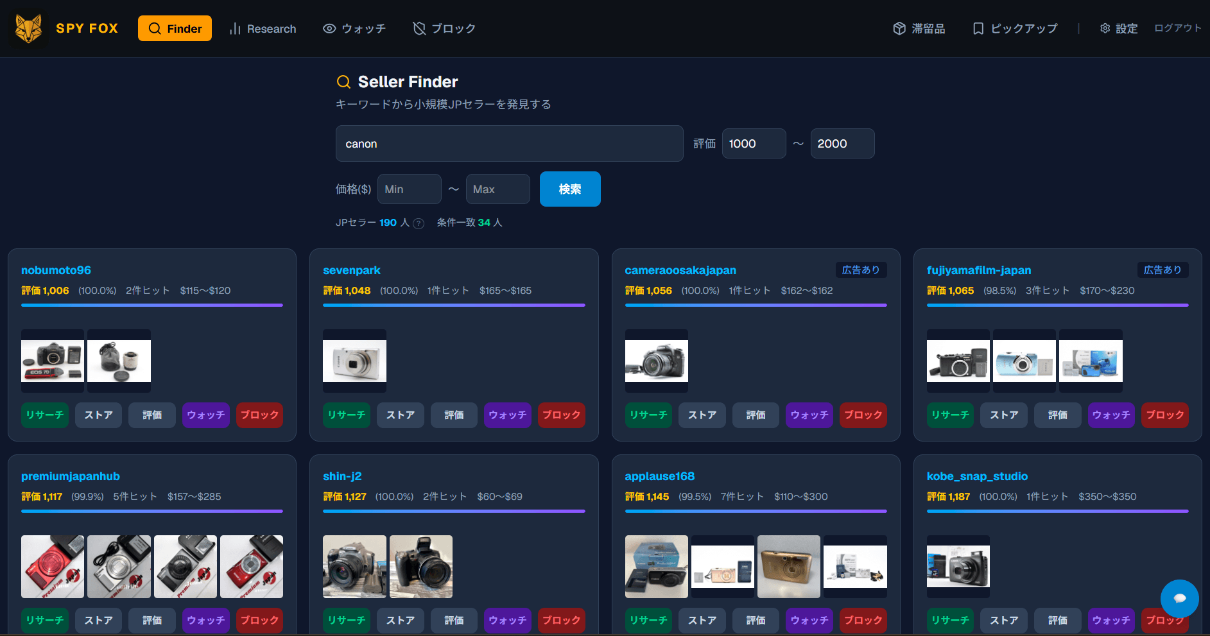Viewport: 1210px width, 636px height.
Task: Open seller cameraoosakajapan link
Action: click(680, 270)
